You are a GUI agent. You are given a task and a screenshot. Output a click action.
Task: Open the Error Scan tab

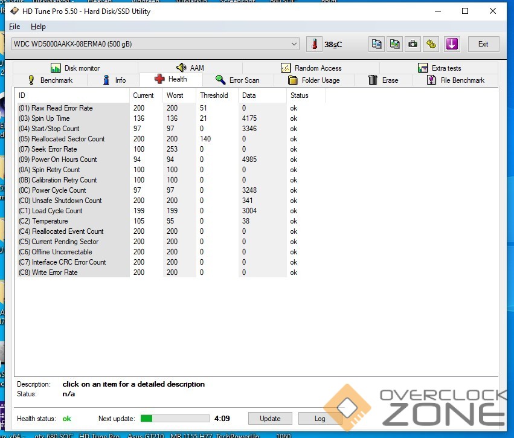(237, 80)
